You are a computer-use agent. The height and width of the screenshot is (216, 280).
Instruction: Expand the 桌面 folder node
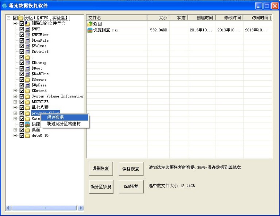pyautogui.click(x=15, y=130)
